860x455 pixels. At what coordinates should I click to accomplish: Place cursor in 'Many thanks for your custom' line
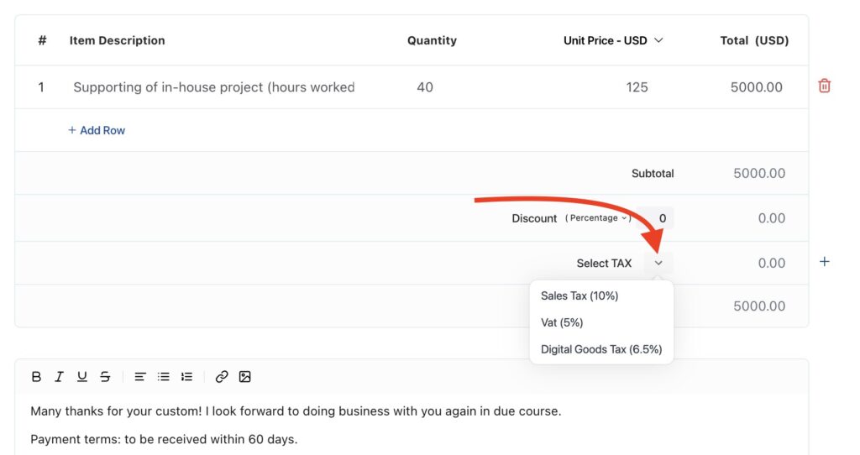[x=296, y=411]
